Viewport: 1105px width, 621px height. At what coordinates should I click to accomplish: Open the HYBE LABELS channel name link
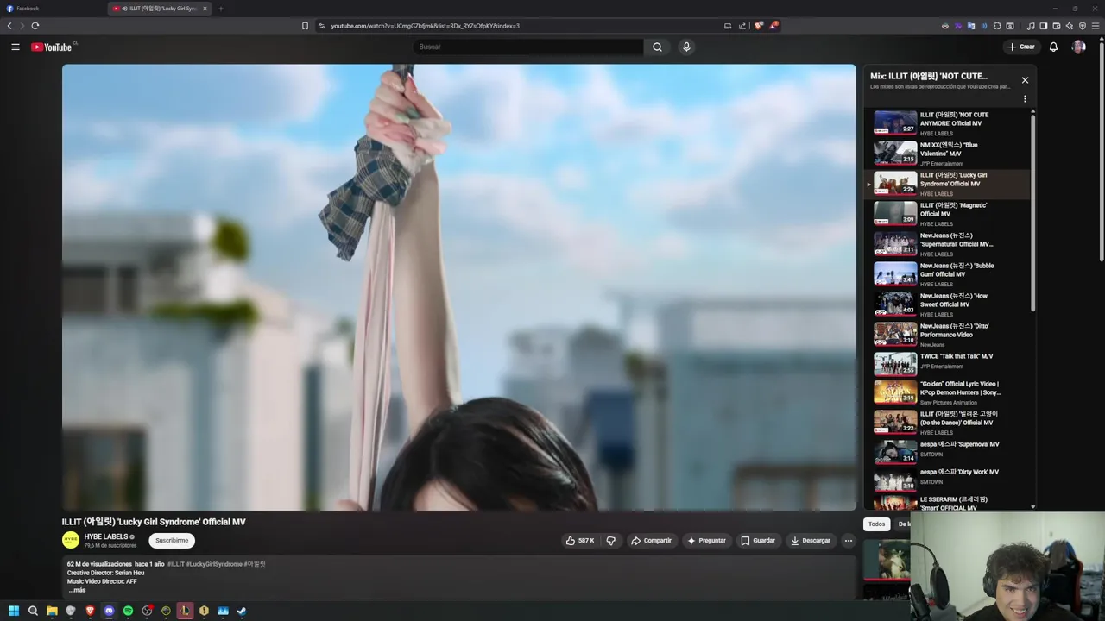coord(105,536)
